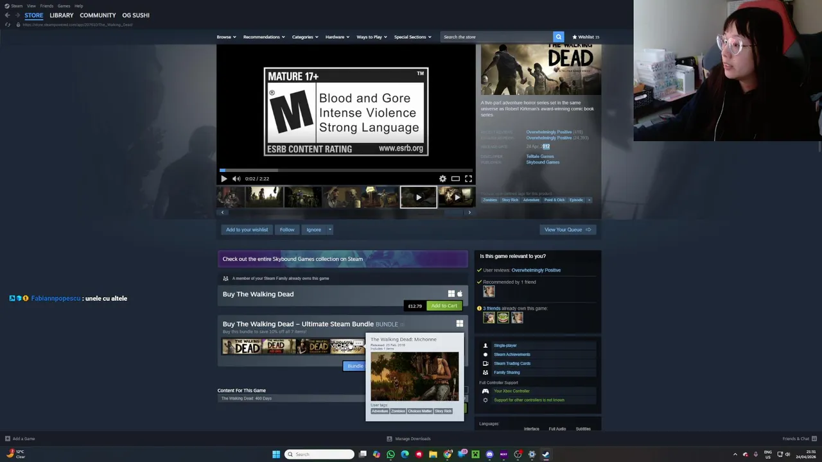Switch to the LIBRARY tab
The width and height of the screenshot is (822, 462).
pyautogui.click(x=62, y=15)
